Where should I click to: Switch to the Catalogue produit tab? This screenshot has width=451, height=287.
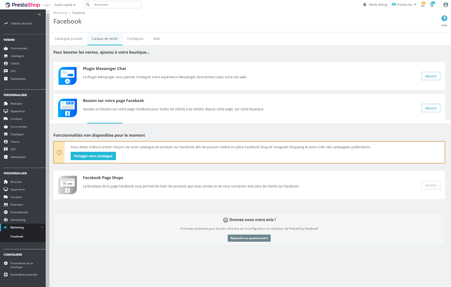tap(68, 39)
